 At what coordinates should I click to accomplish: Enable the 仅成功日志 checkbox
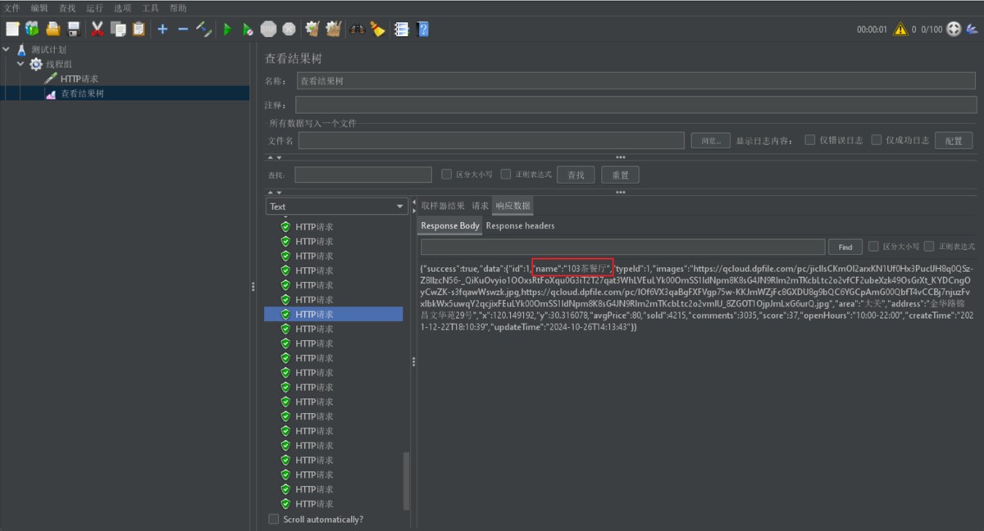click(877, 140)
